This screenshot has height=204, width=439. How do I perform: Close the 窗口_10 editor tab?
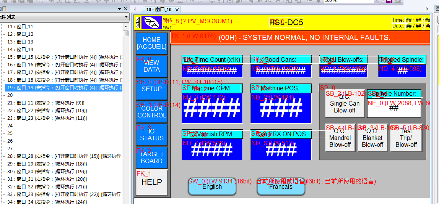tap(177, 10)
